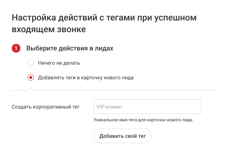Click the "Добавлять теги в карточку нового лида" label
Screen dimensions: 228x152
tap(86, 77)
